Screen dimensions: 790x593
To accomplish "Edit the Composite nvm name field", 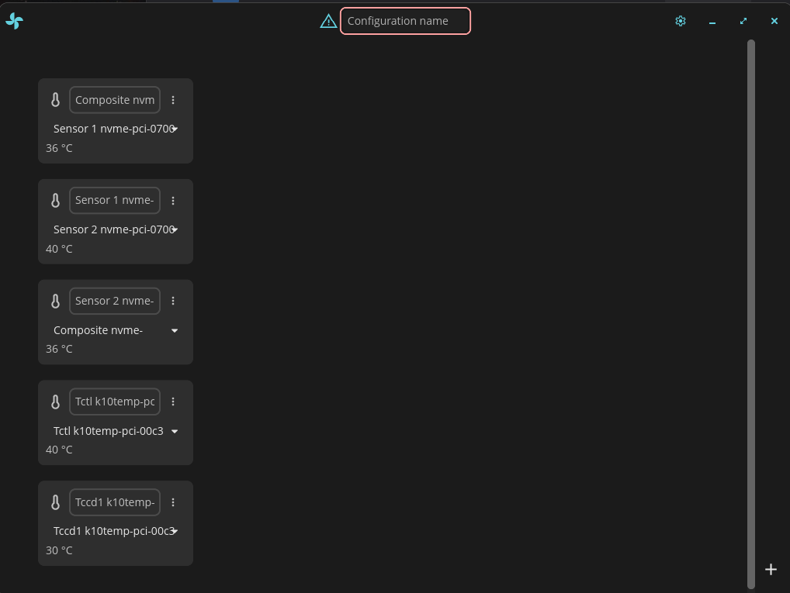I will 115,100.
